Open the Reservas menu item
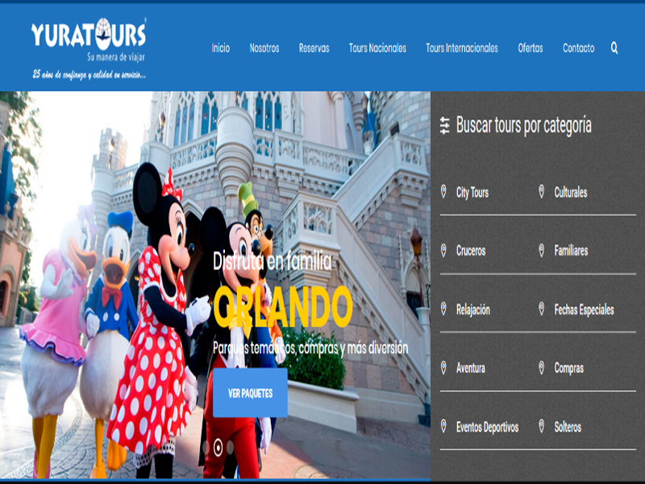This screenshot has width=645, height=484. click(x=314, y=48)
